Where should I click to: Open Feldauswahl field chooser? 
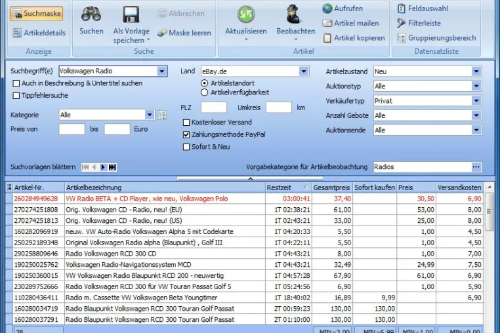click(423, 9)
